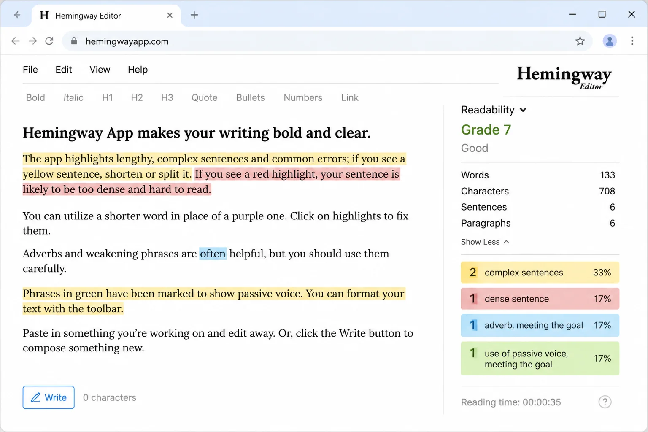
Task: Click the Hemingway Editor logo
Action: click(x=564, y=77)
